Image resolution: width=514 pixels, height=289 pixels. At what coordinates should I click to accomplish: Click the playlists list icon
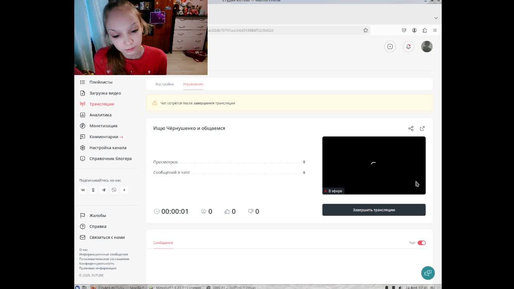pyautogui.click(x=82, y=82)
